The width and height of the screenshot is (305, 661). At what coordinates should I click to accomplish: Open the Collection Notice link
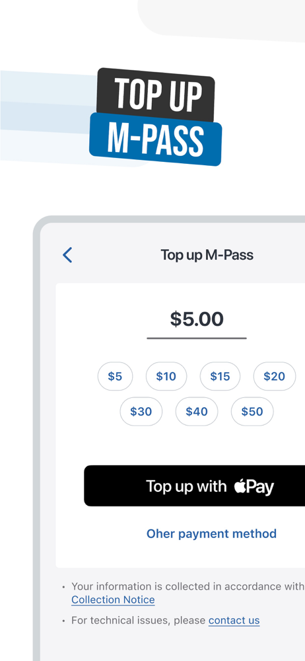click(x=113, y=600)
